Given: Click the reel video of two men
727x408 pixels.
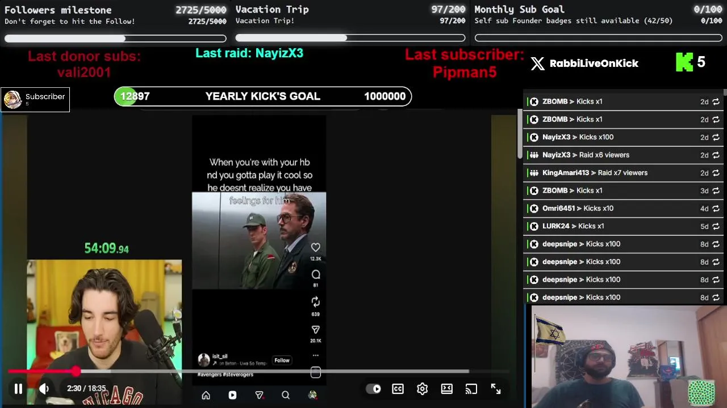Looking at the screenshot, I should (259, 241).
